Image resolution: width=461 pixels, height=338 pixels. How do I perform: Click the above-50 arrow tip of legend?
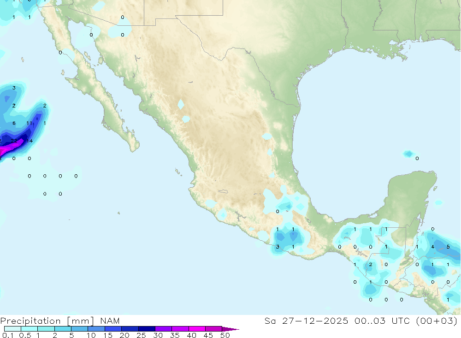coord(230,329)
